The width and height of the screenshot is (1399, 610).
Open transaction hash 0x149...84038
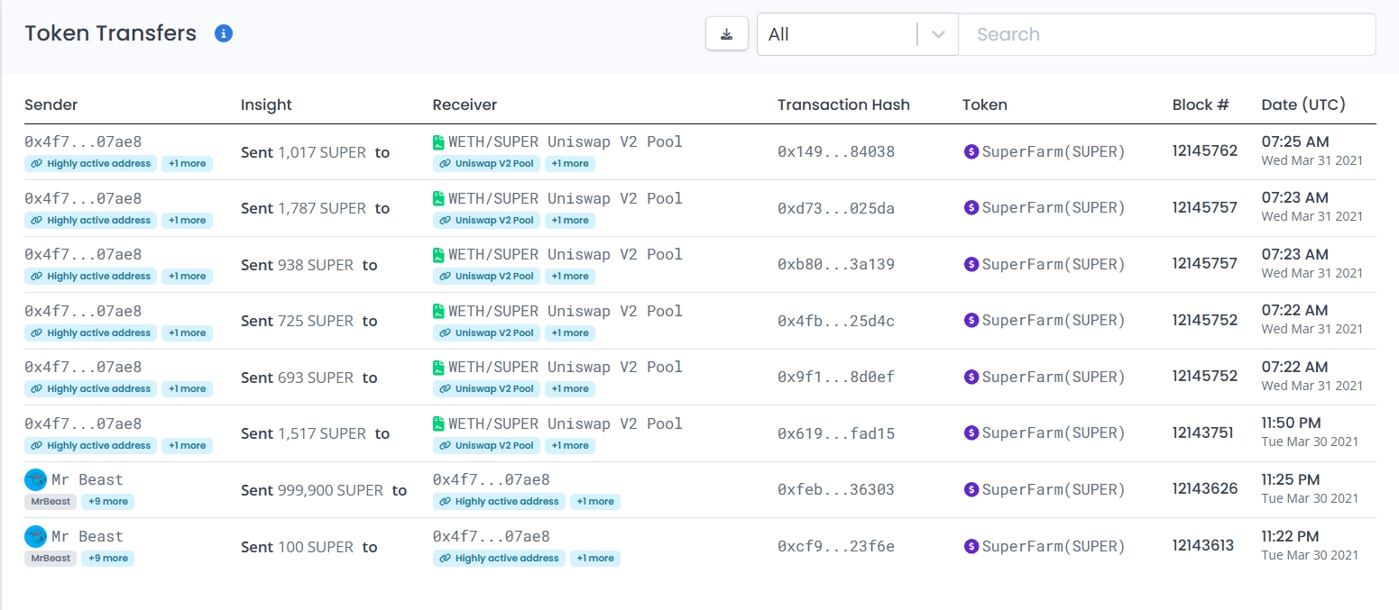[x=835, y=152]
